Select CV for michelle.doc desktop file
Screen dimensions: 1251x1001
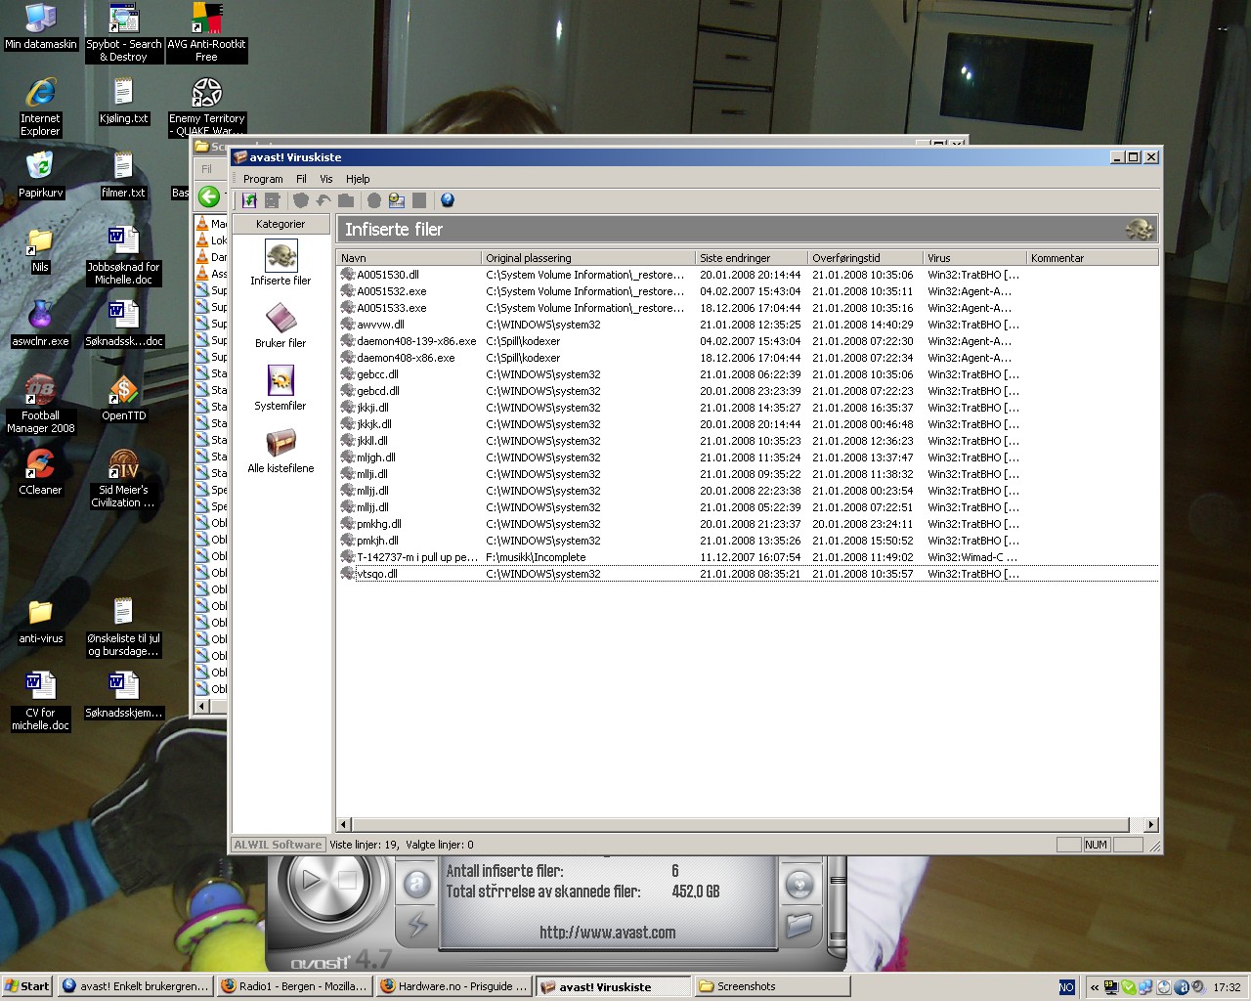[x=40, y=701]
